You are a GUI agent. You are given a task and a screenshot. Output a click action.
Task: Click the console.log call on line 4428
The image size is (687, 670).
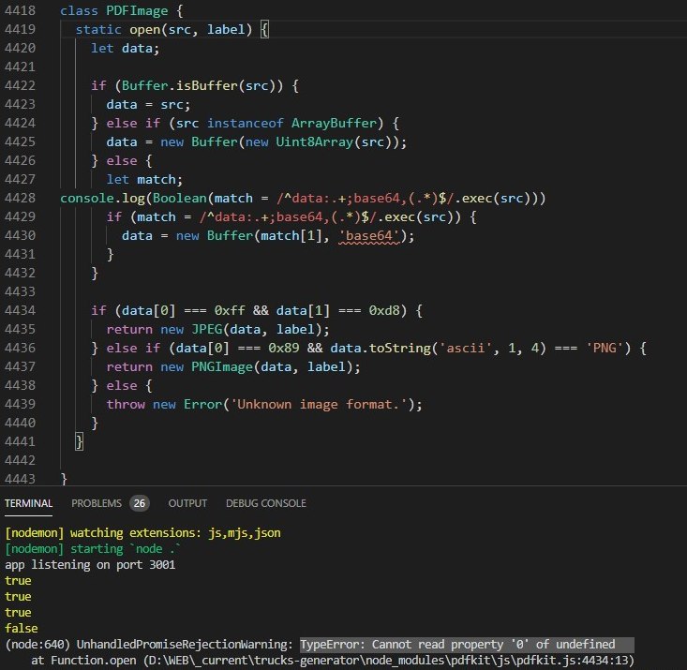pos(303,198)
